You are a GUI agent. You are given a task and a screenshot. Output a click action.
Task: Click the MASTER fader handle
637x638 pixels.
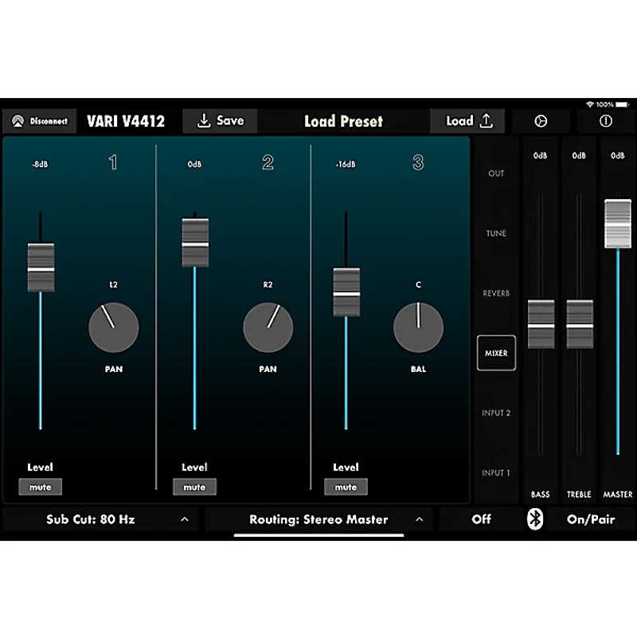click(x=618, y=223)
